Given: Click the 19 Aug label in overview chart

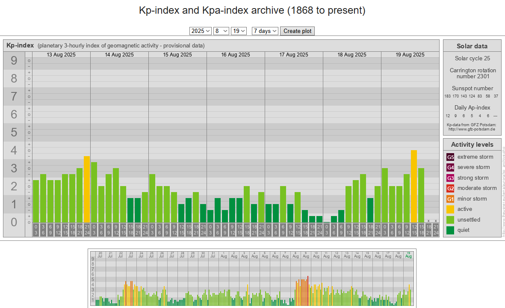Looking at the screenshot, I should point(408,255).
